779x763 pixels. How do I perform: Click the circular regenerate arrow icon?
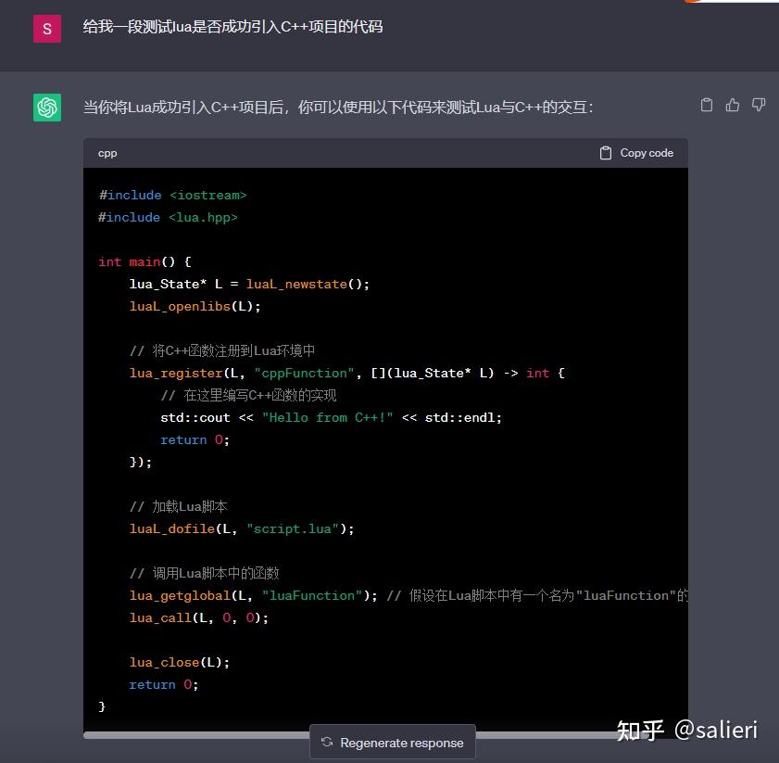(327, 742)
